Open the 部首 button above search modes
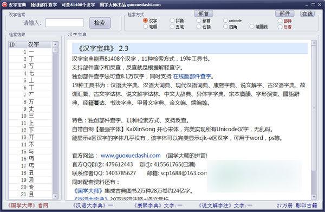 click(203, 14)
